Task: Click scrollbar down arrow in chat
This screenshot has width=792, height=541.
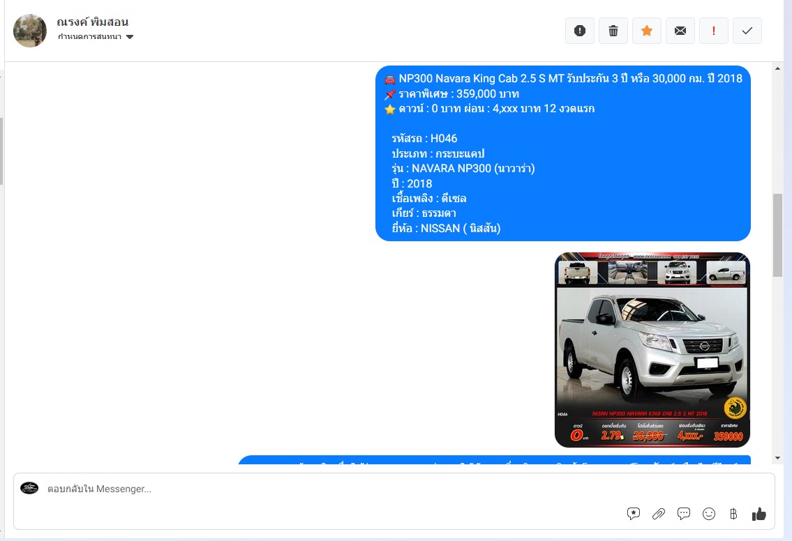Action: [777, 458]
